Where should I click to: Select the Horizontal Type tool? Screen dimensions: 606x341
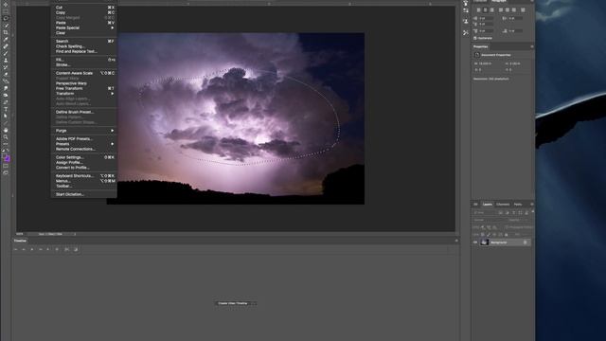pos(6,109)
